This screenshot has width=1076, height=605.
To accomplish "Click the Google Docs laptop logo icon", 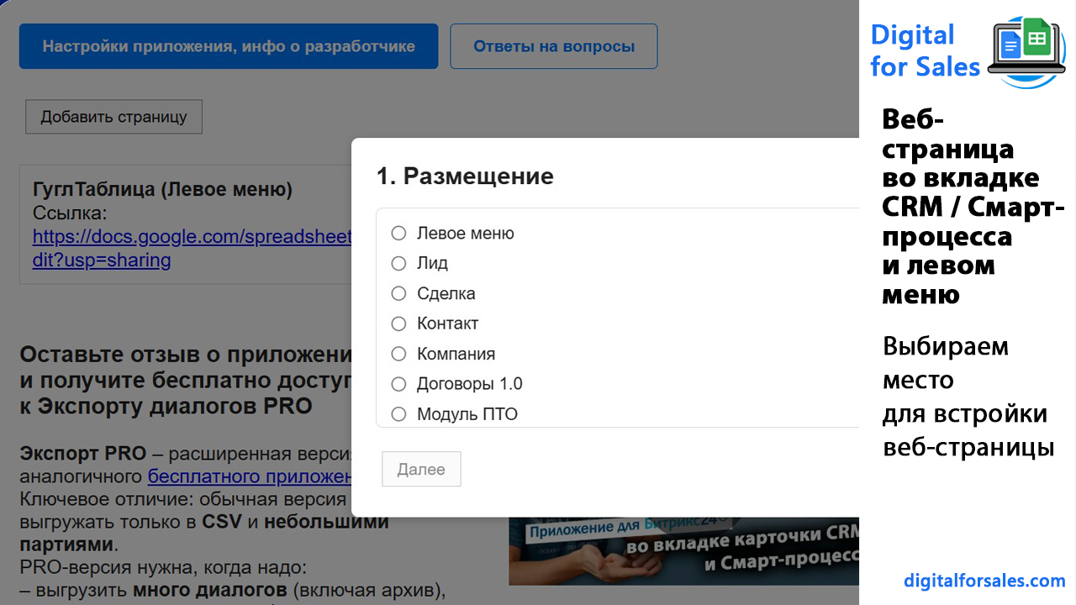I will 1026,50.
